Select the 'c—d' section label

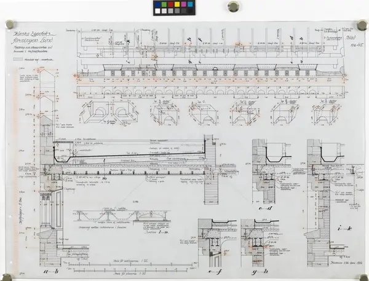pos(266,208)
